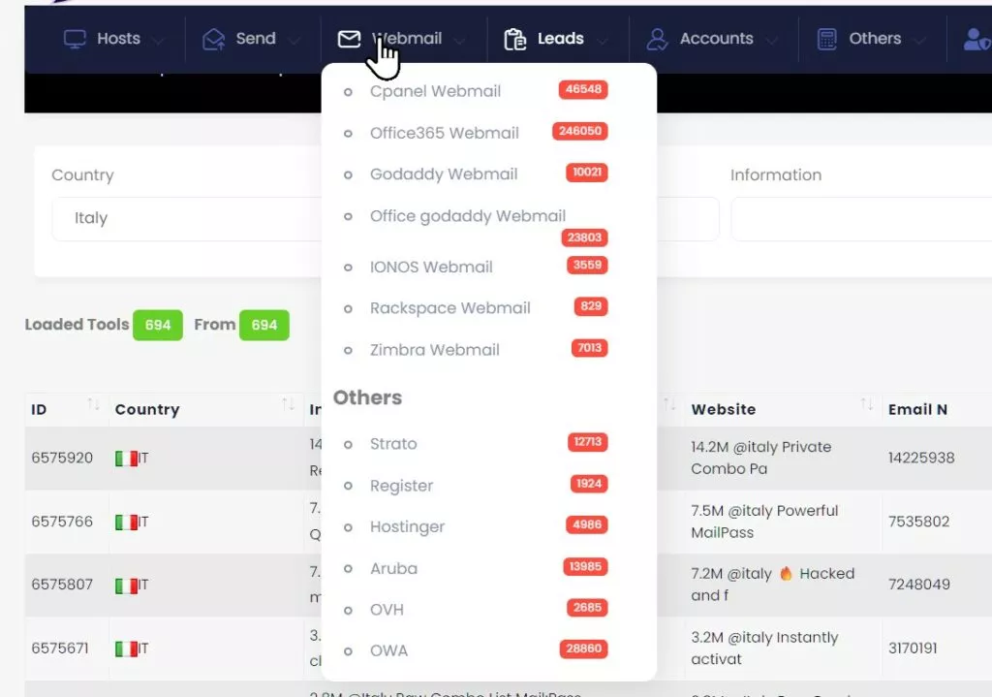
Task: Click website text 7.2M @italy Hacked
Action: click(x=772, y=585)
